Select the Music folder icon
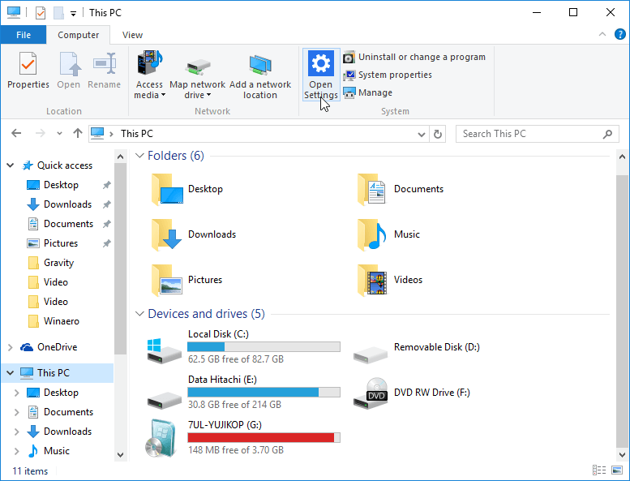 coord(371,234)
